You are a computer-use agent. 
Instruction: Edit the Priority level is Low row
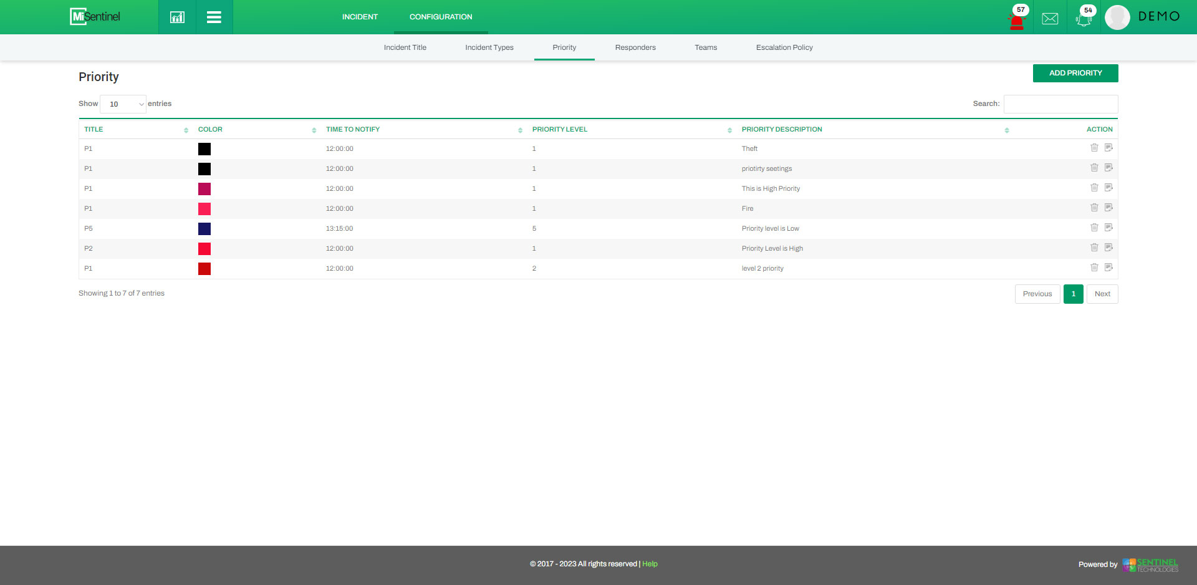point(1108,228)
